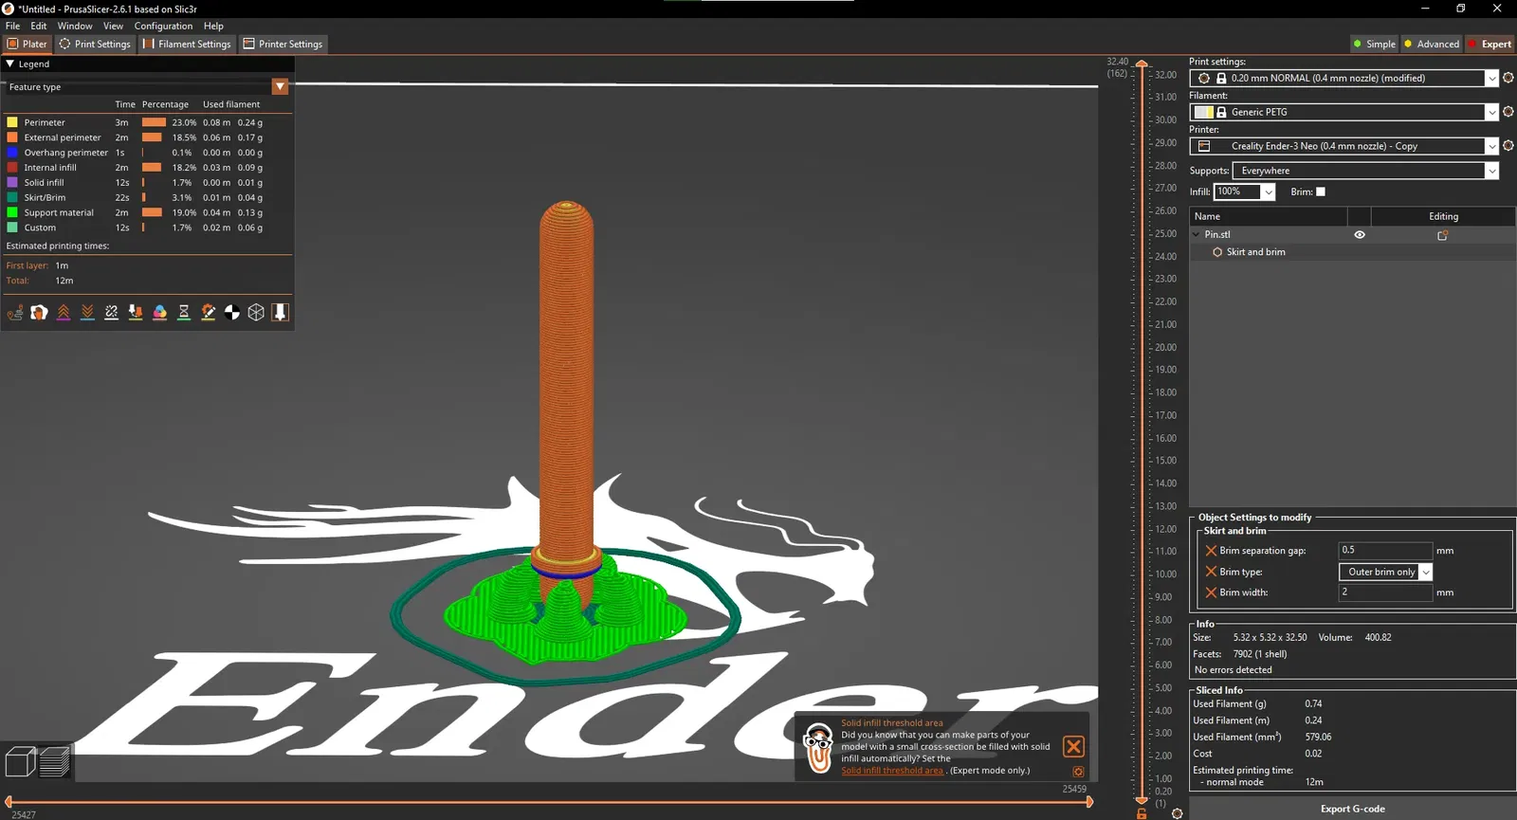Click the vertical layer slider top thumb
The height and width of the screenshot is (820, 1517).
(1142, 64)
